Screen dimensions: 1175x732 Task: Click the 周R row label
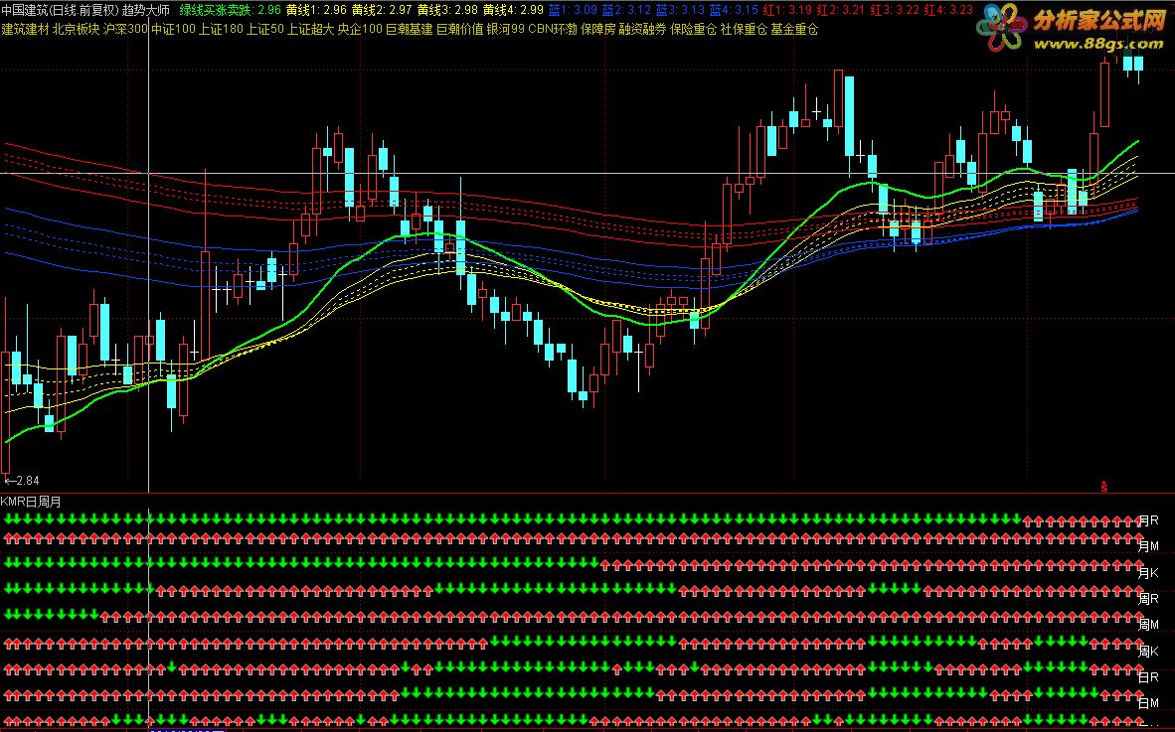click(1149, 599)
